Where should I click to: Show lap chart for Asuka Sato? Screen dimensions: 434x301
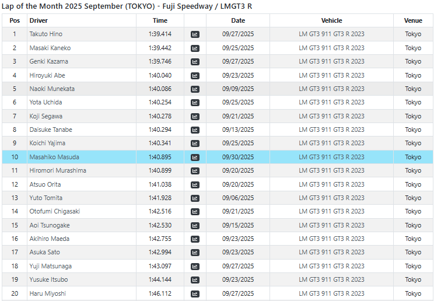tap(195, 253)
